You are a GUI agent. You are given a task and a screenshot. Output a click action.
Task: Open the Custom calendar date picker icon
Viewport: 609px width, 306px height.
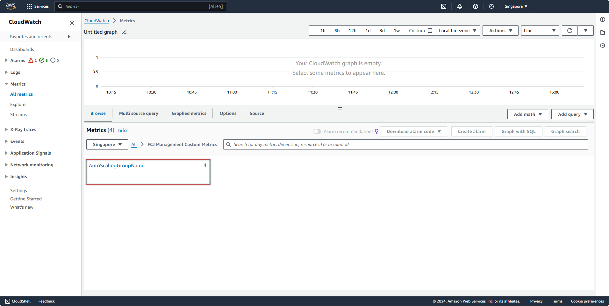pyautogui.click(x=430, y=31)
